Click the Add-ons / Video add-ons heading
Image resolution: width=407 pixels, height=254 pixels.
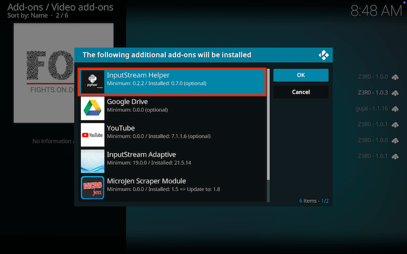(x=60, y=7)
